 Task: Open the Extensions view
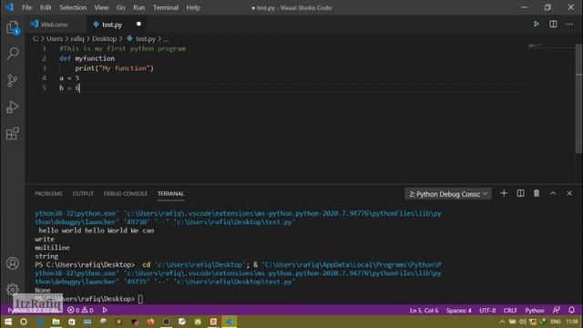[x=12, y=134]
